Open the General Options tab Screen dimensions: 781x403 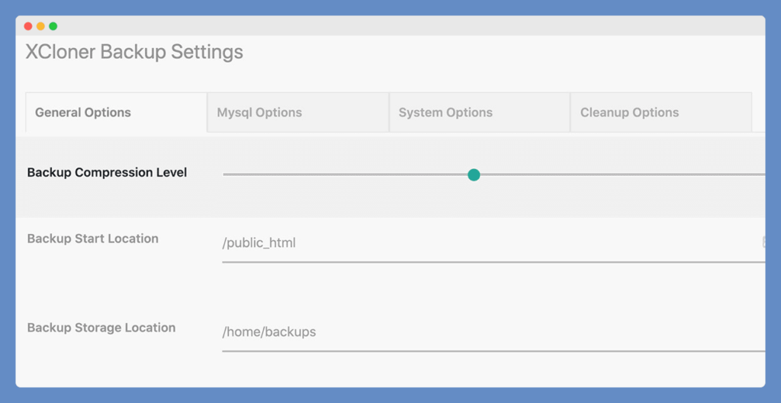click(x=116, y=113)
